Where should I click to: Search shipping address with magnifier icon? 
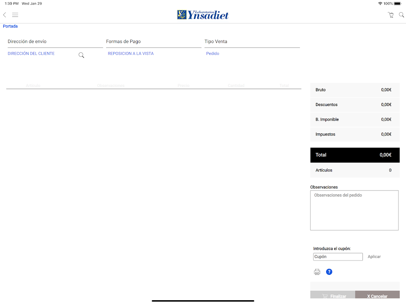(x=81, y=55)
